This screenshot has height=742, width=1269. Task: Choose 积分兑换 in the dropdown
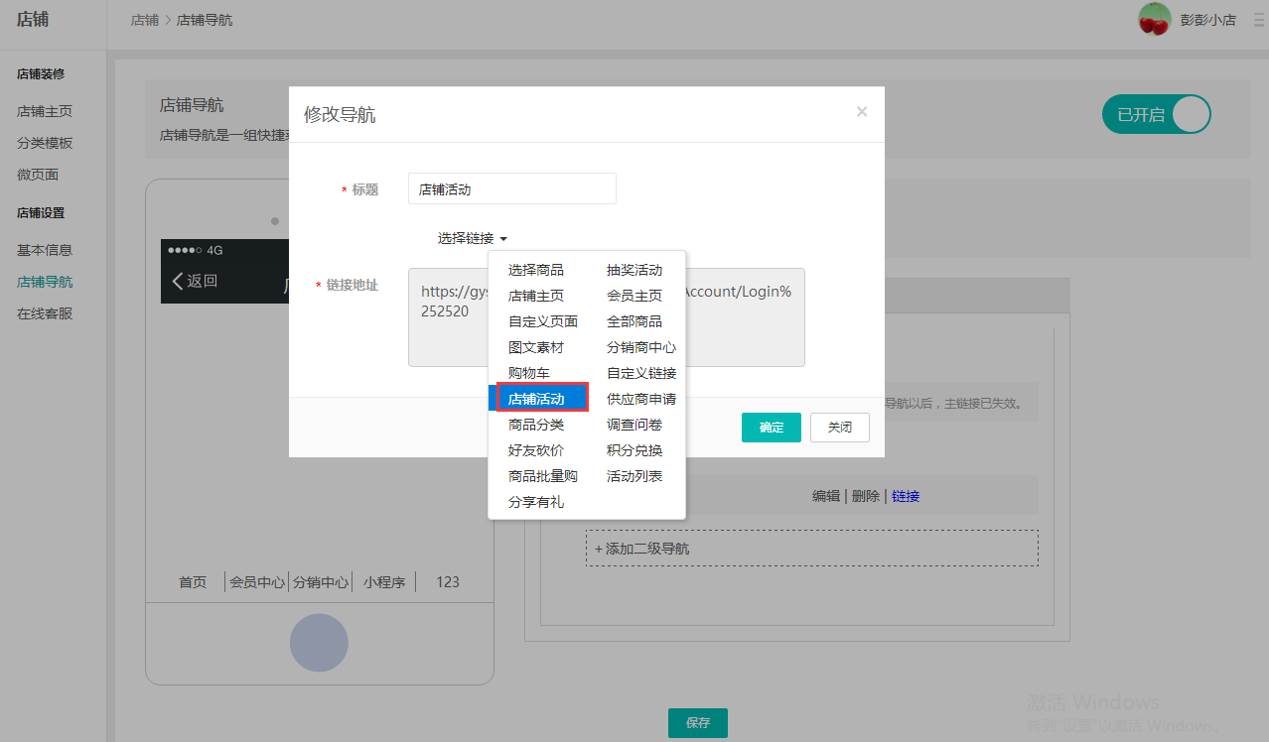tap(634, 450)
